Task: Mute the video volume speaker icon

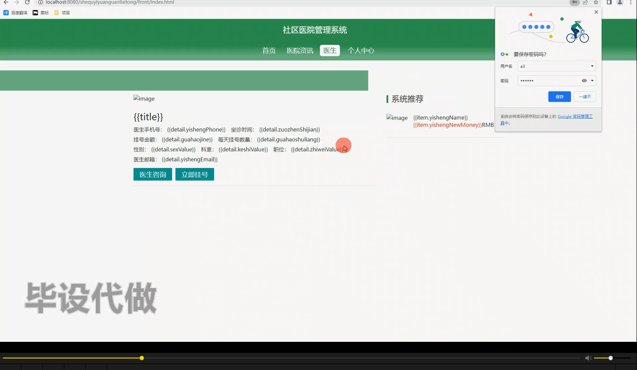Action: point(587,358)
